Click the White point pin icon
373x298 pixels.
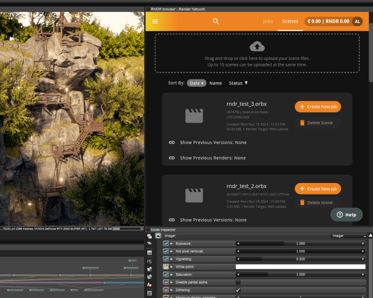click(x=166, y=267)
